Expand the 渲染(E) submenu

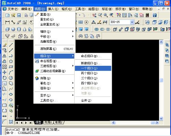point(55,88)
